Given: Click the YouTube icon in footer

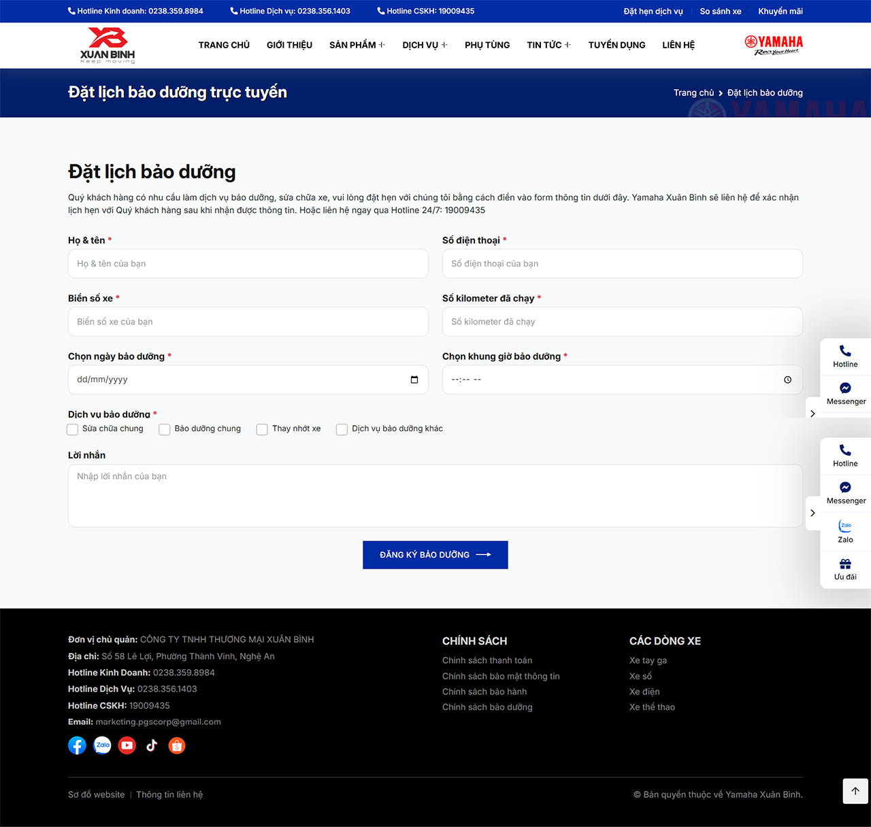Looking at the screenshot, I should 127,745.
